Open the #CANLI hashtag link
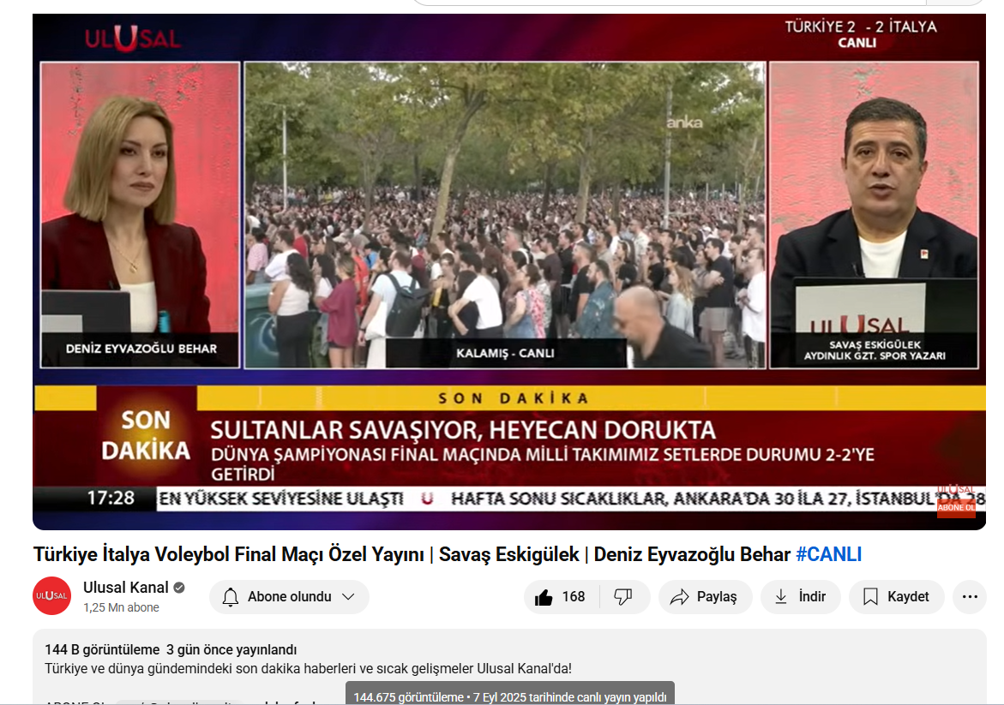The image size is (1004, 705). tap(828, 554)
